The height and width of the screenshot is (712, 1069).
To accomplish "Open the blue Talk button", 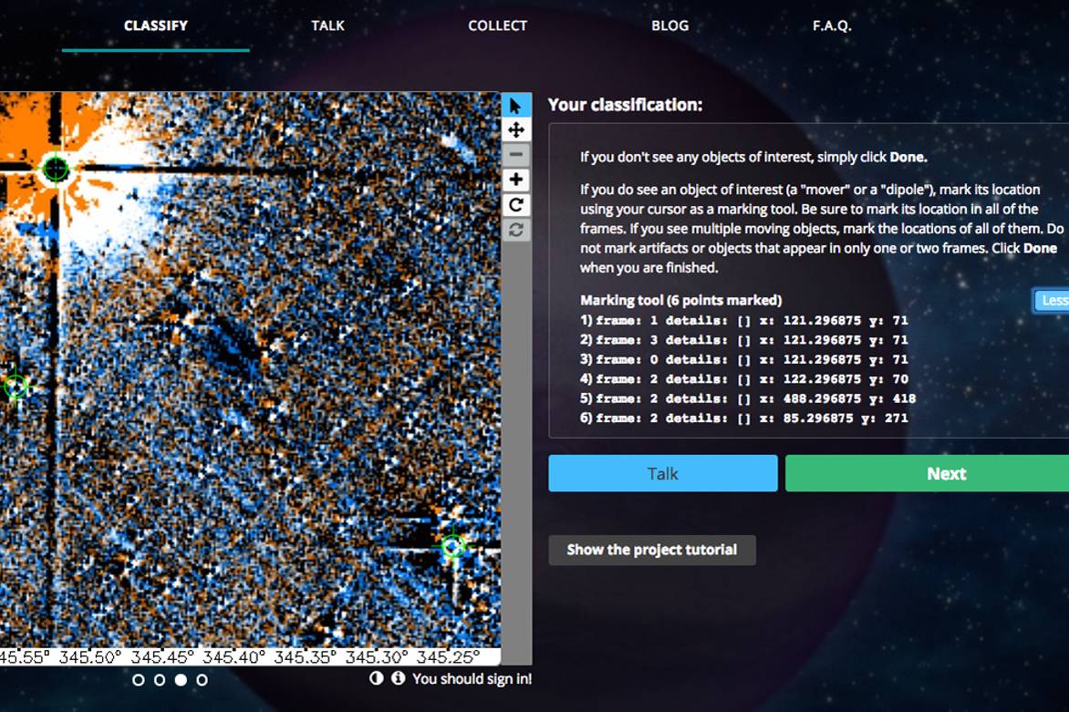I will (662, 473).
